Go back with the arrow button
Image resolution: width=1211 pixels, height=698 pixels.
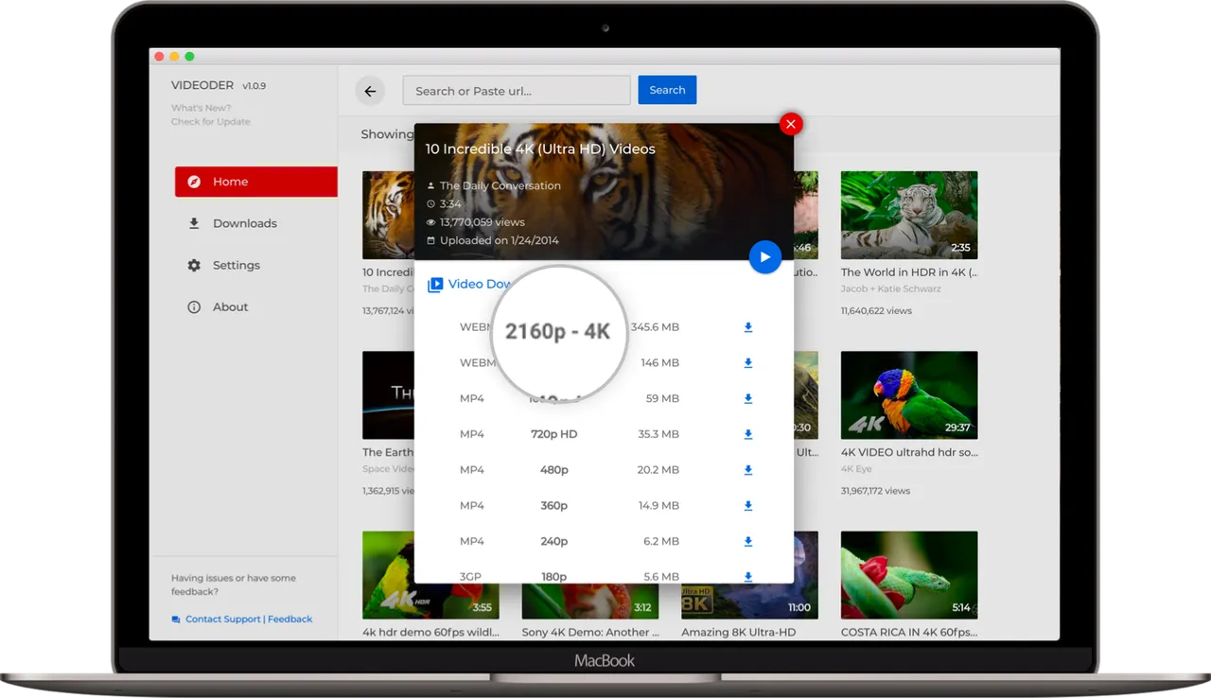370,91
